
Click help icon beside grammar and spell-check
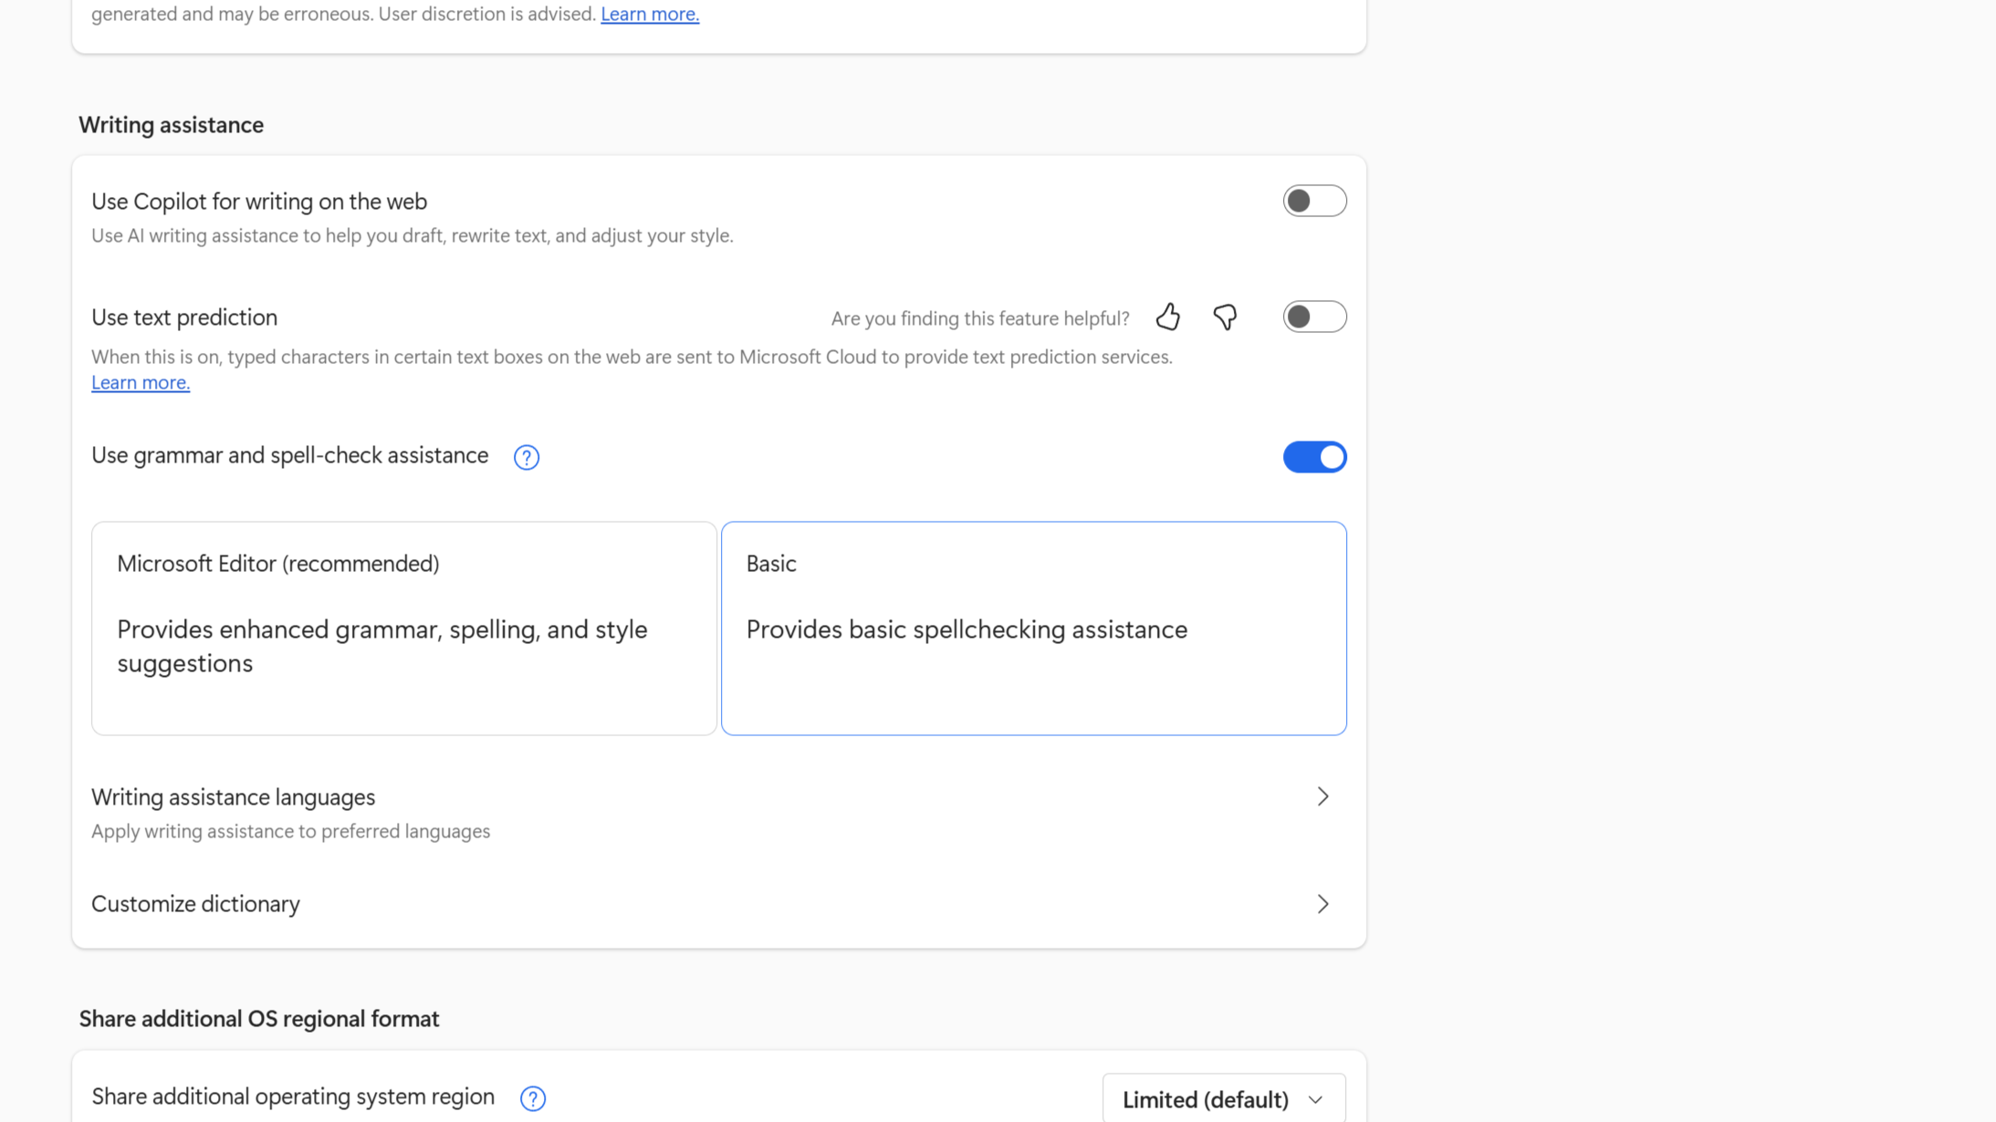[526, 457]
